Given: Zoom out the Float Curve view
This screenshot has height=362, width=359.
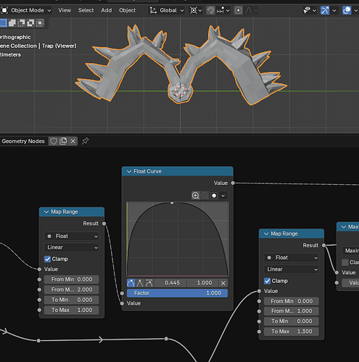Looking at the screenshot, I should 205,195.
